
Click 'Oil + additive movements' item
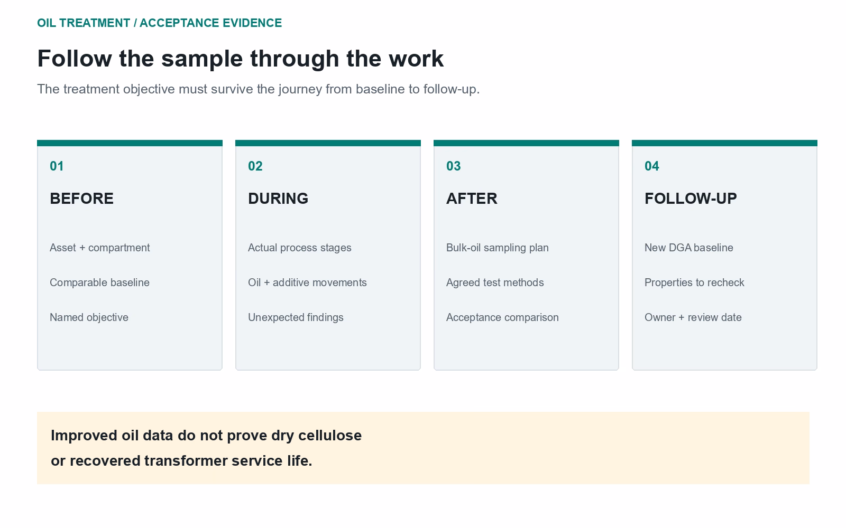coord(307,282)
